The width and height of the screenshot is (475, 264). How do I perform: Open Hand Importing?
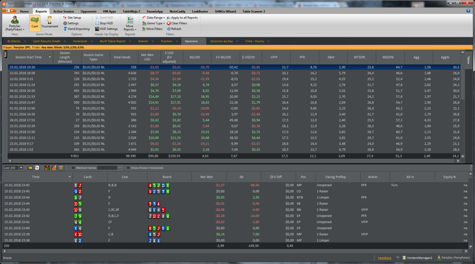click(x=76, y=29)
